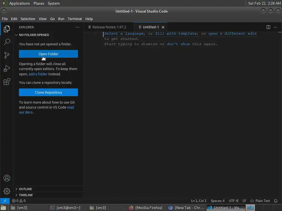Click the Split Editor Right icon
Image resolution: width=282 pixels, height=211 pixels.
(x=268, y=27)
